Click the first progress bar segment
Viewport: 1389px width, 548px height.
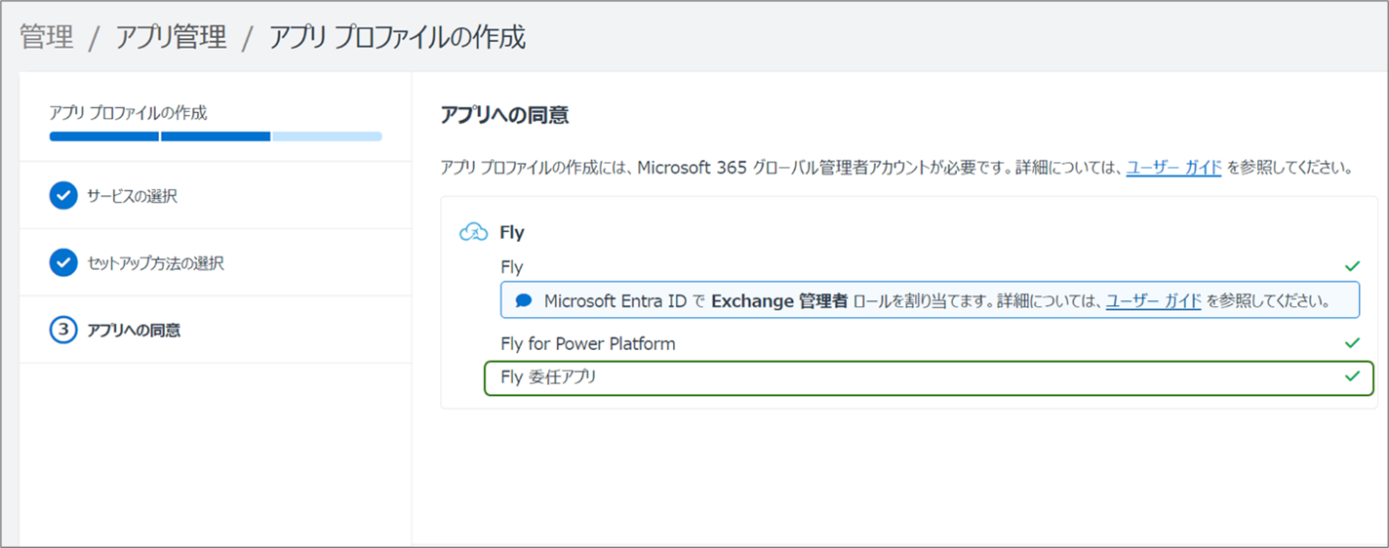103,137
